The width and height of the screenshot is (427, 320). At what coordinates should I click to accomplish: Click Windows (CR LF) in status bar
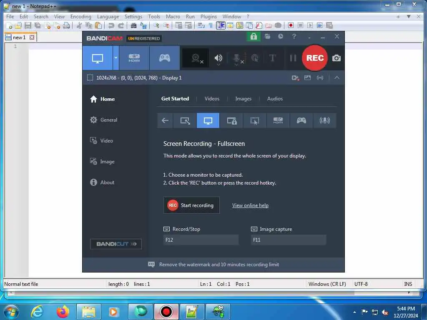tap(327, 284)
